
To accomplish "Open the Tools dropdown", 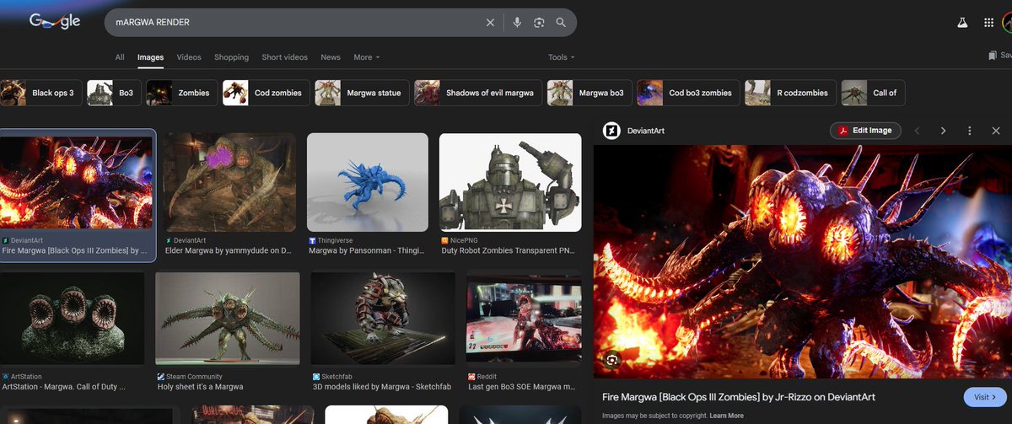I will [x=561, y=57].
